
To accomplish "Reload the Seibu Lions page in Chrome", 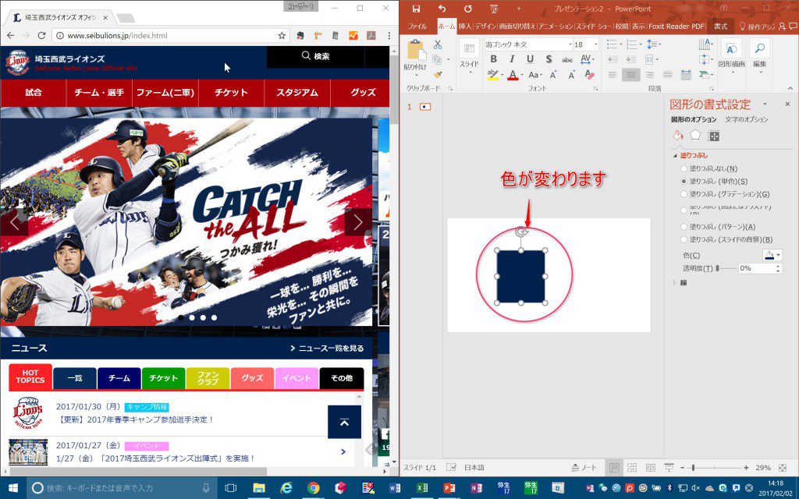I will pyautogui.click(x=42, y=36).
